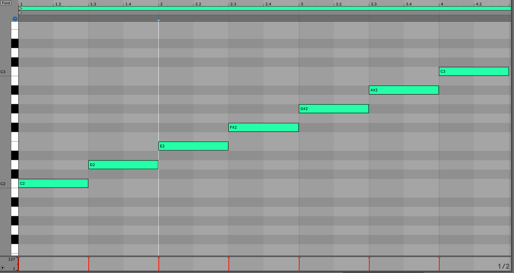Click the velocity marker at bar 3
The width and height of the screenshot is (514, 273).
(299, 264)
